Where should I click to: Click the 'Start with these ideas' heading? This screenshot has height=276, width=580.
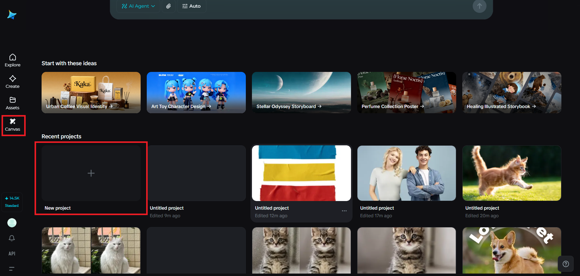(x=69, y=63)
